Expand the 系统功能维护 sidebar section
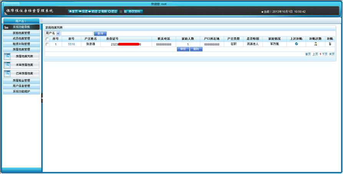Viewport: 343px width, 174px height. click(x=21, y=91)
